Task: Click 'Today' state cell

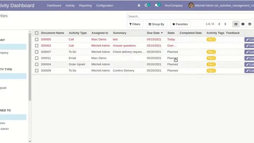Action: (x=171, y=39)
